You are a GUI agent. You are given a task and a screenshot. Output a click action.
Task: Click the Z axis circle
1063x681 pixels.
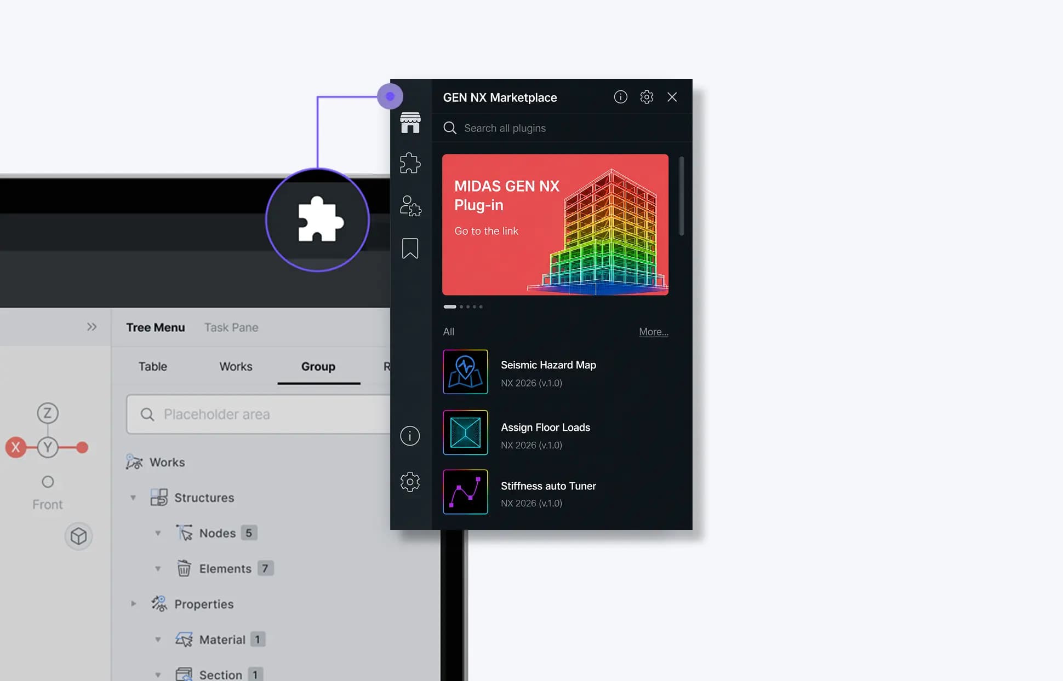48,413
